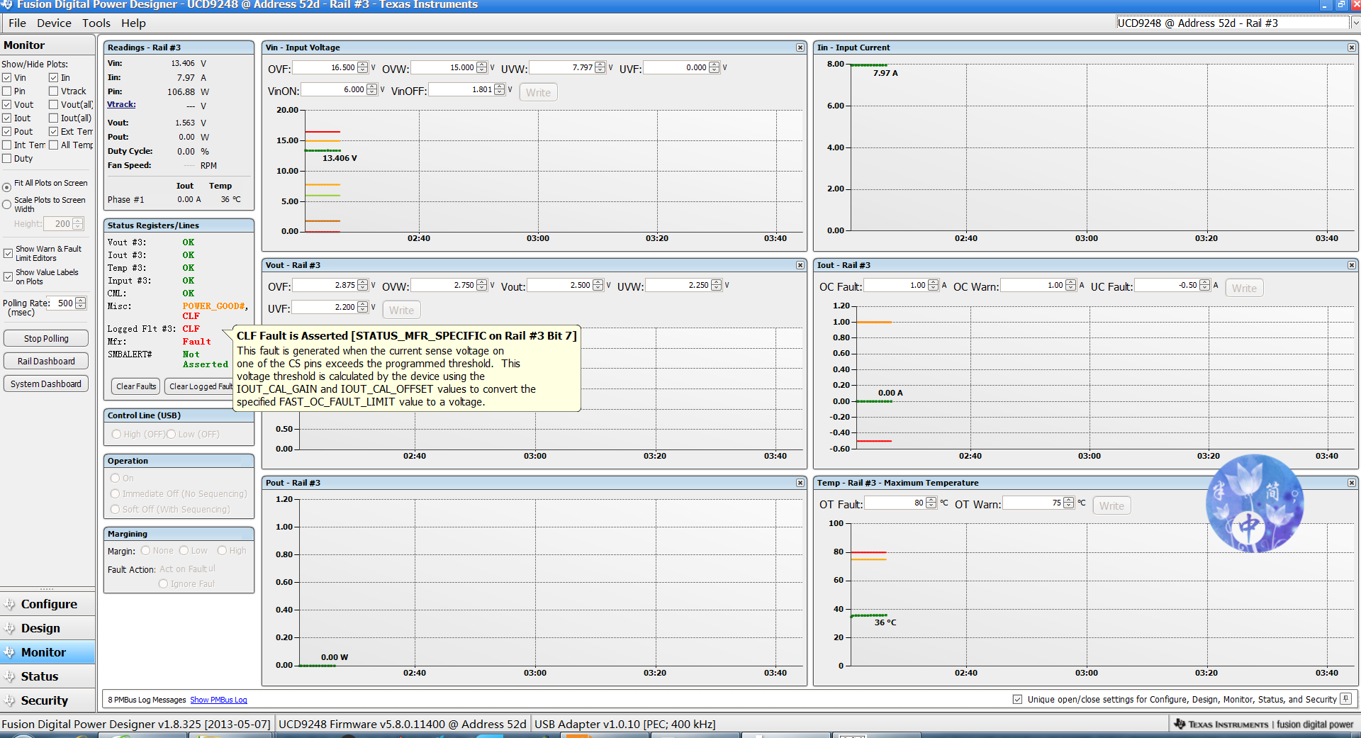Increment the VinON threshold spinner
The height and width of the screenshot is (738, 1361).
tap(371, 87)
